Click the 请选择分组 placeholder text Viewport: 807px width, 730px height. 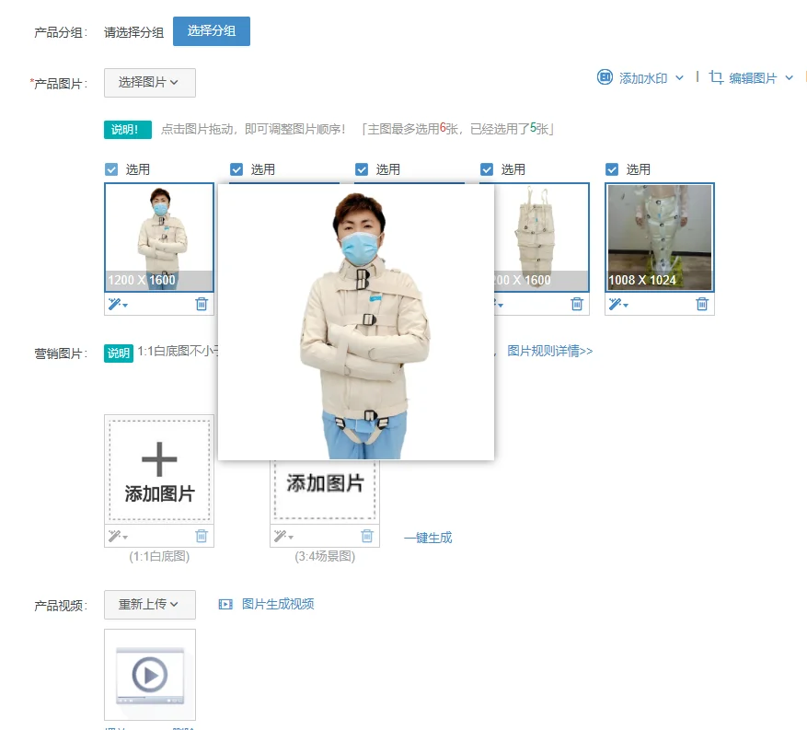133,32
